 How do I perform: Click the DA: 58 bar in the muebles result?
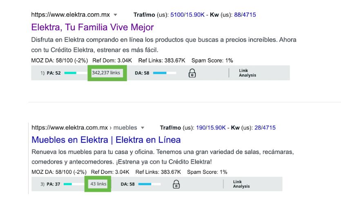(x=149, y=184)
